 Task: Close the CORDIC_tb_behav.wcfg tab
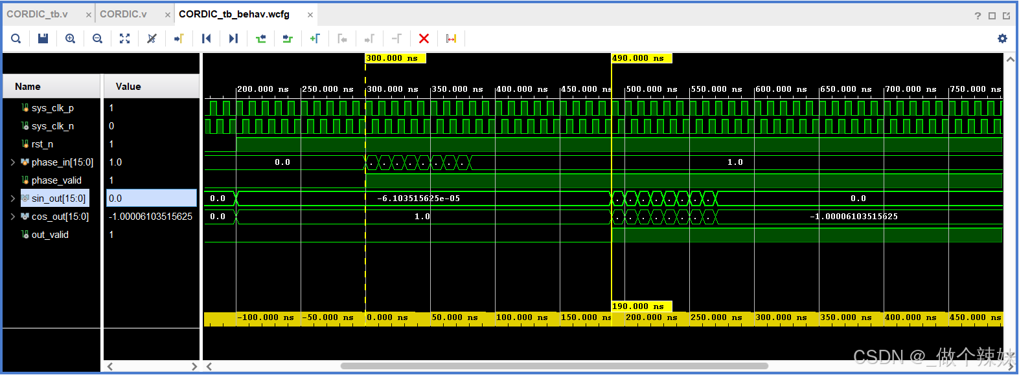(x=310, y=15)
